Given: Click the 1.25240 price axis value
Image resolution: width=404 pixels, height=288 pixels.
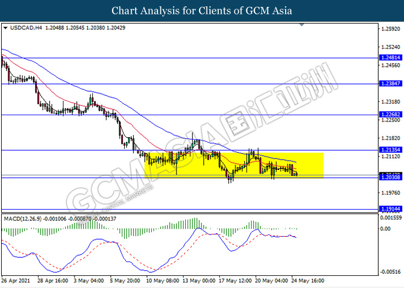Looking at the screenshot, I should point(391,47).
